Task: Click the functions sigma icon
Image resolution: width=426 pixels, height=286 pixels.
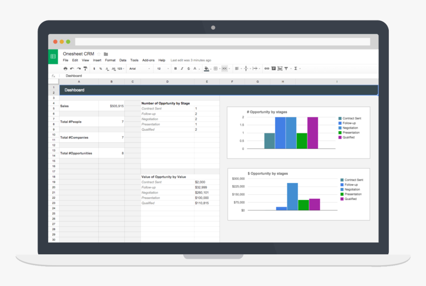Action: [x=295, y=69]
